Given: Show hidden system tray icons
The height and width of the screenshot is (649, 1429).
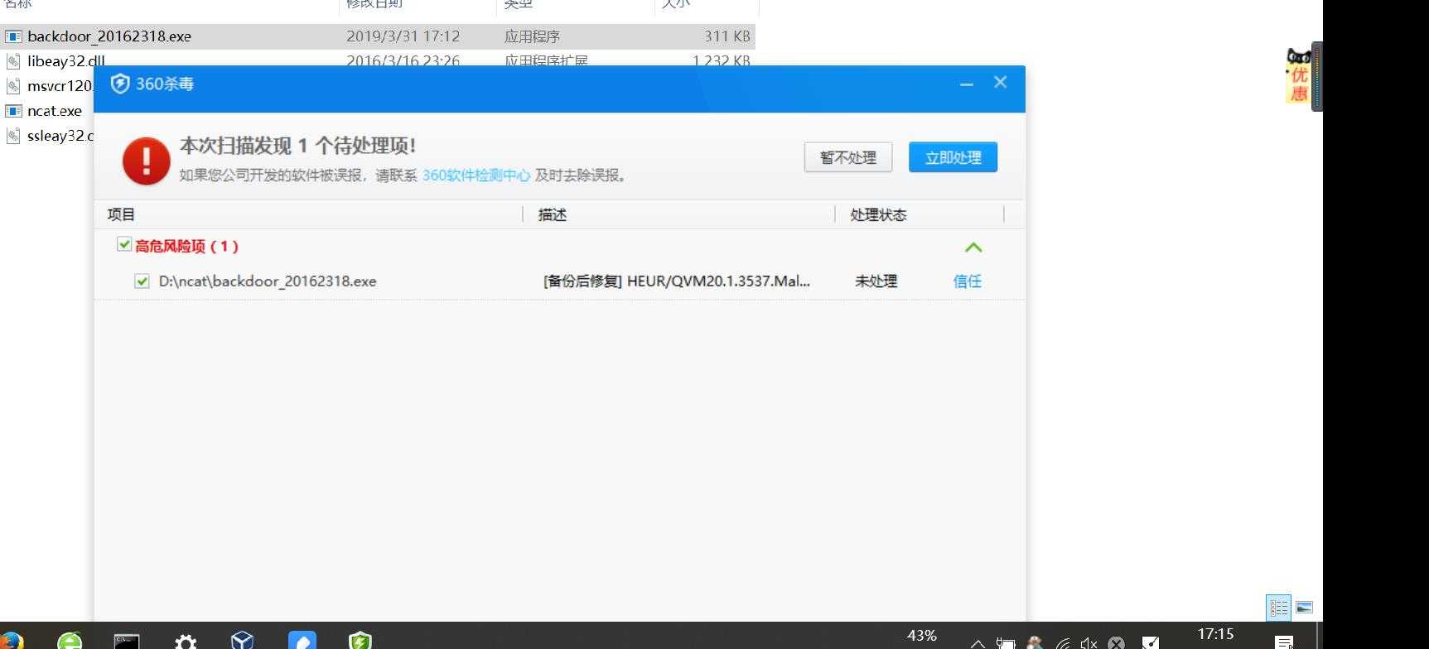Looking at the screenshot, I should tap(978, 643).
